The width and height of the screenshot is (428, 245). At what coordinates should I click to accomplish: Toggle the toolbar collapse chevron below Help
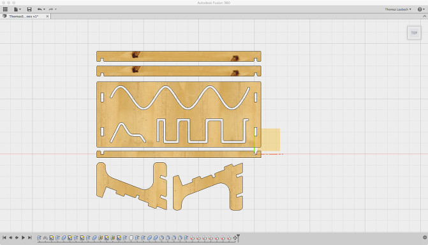click(424, 17)
